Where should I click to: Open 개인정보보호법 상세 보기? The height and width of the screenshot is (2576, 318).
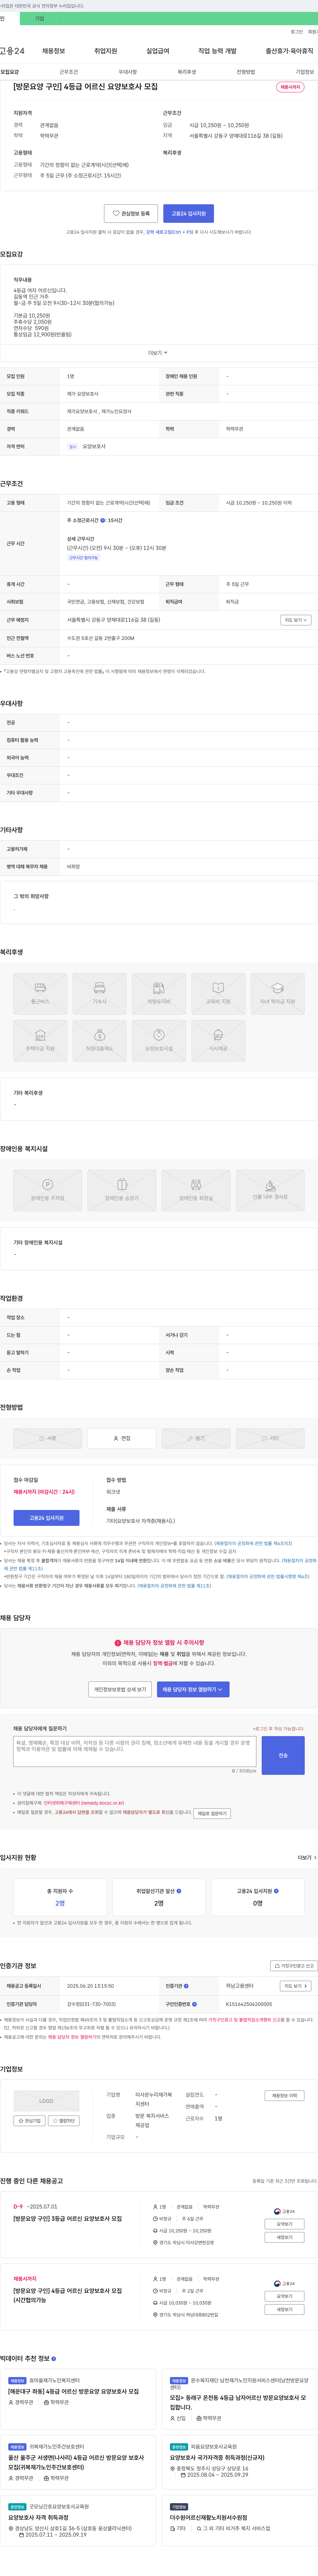coord(120,1689)
